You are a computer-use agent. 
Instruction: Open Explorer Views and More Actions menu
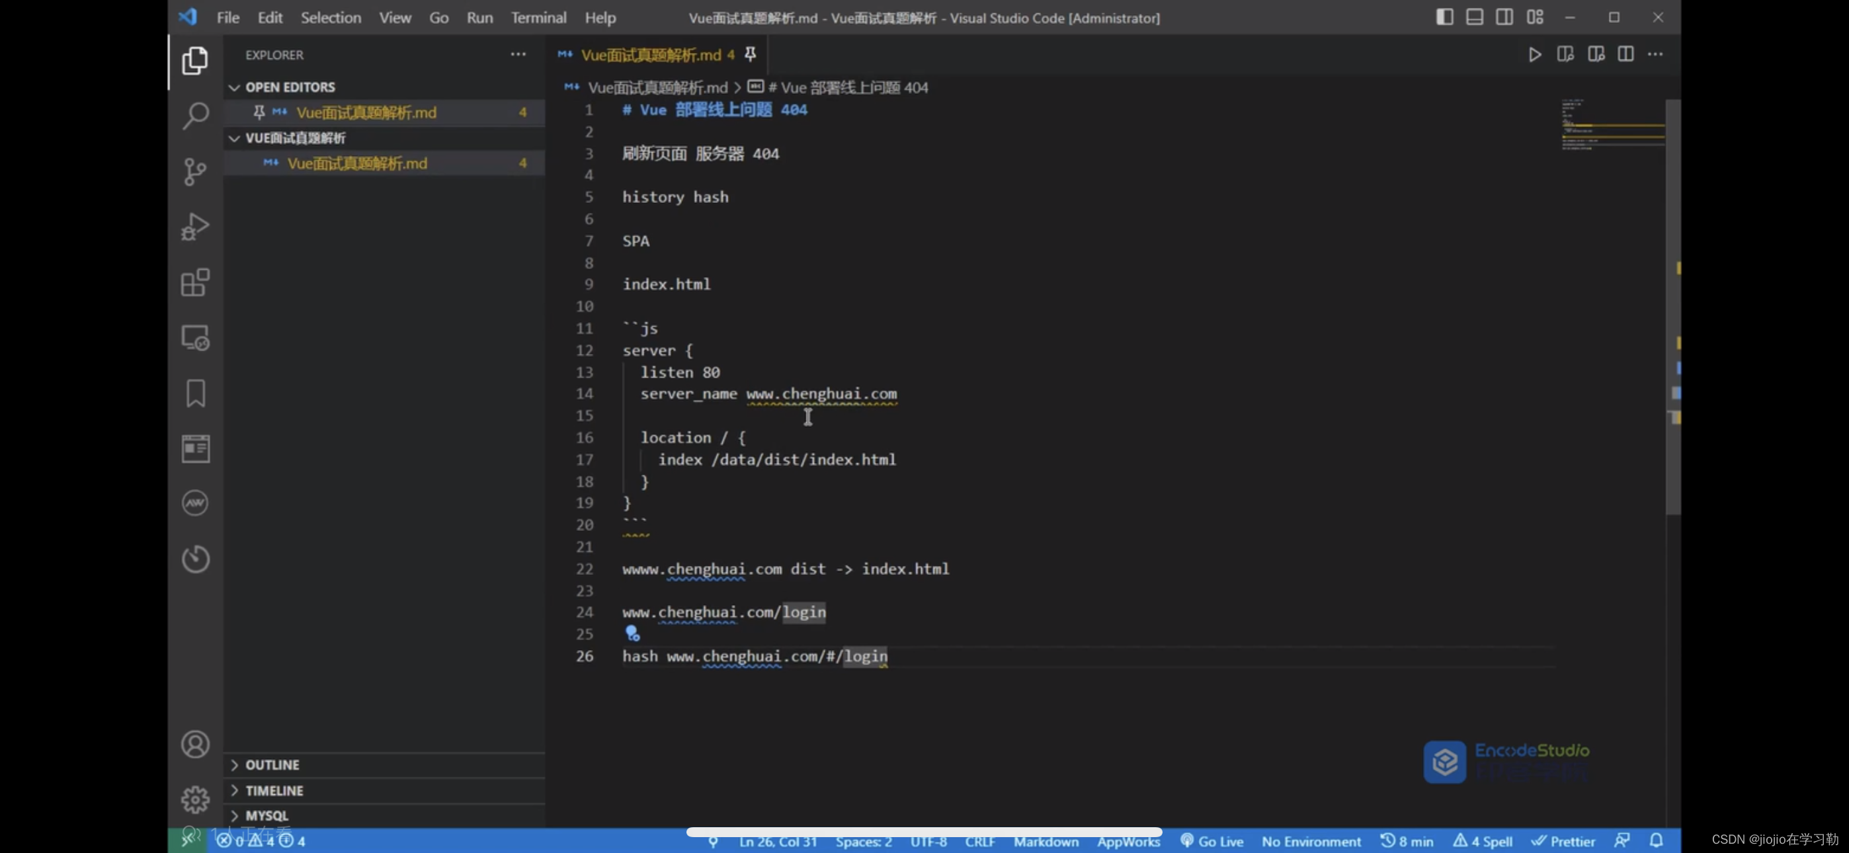(x=518, y=55)
